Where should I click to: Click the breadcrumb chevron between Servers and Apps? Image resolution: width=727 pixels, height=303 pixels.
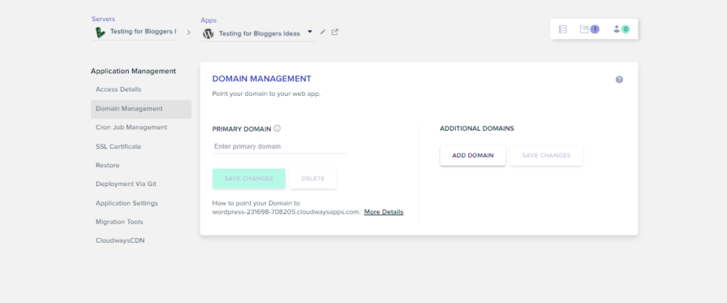[x=189, y=33]
